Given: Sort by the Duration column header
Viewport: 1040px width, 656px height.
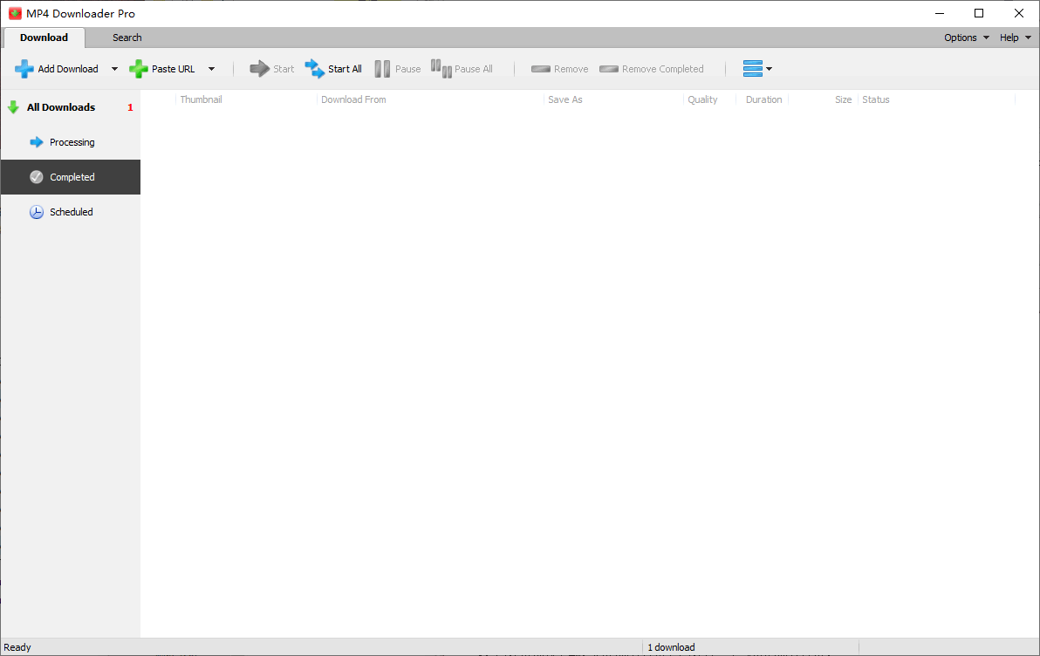Looking at the screenshot, I should [x=763, y=99].
